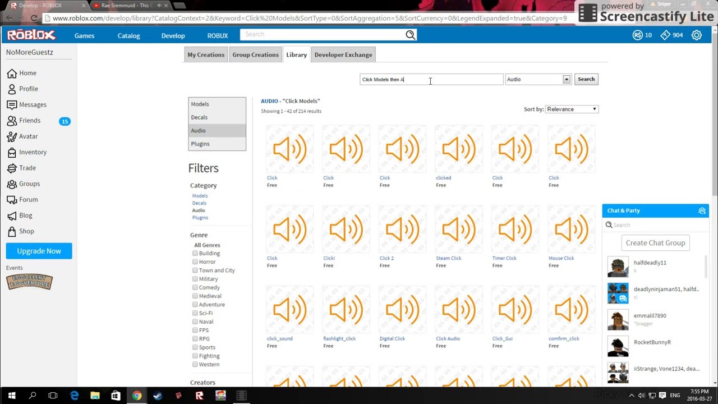This screenshot has width=718, height=404.
Task: Open the Catalog menu in header
Action: (x=128, y=35)
